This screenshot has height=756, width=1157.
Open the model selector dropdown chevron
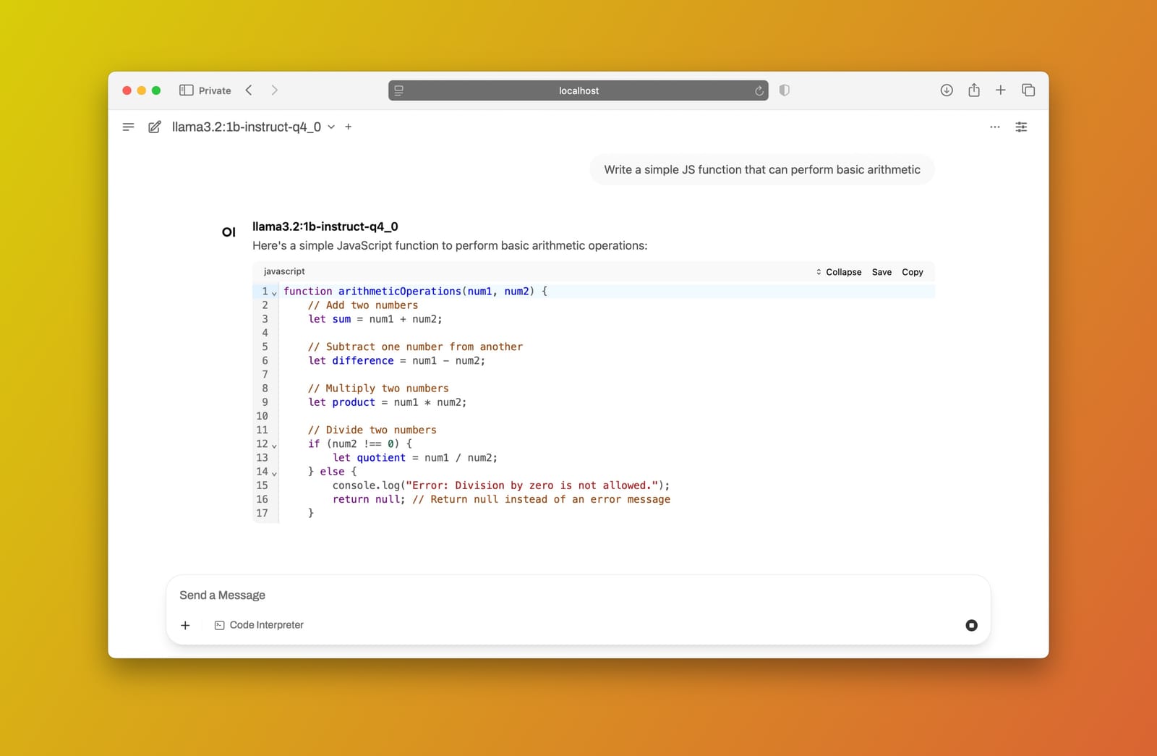(331, 127)
